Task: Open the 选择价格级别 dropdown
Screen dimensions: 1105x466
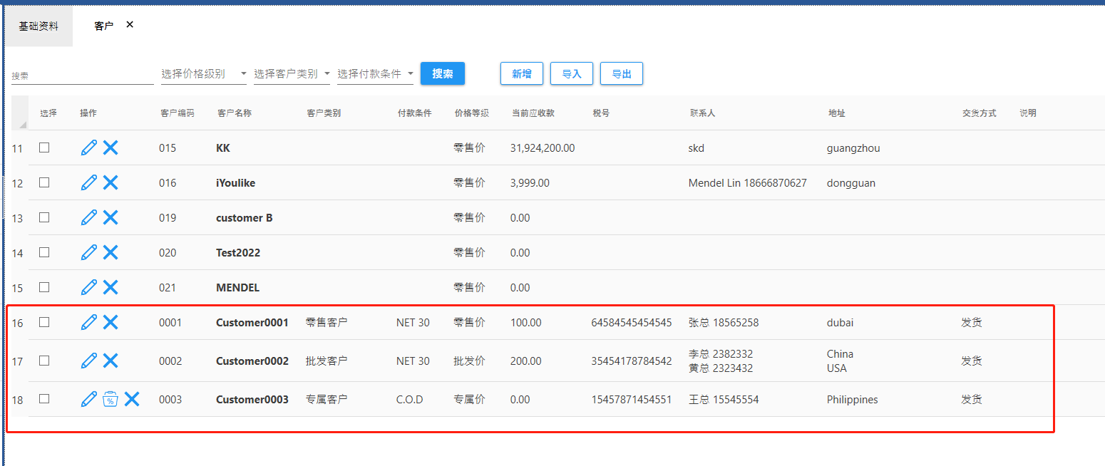Action: click(204, 74)
